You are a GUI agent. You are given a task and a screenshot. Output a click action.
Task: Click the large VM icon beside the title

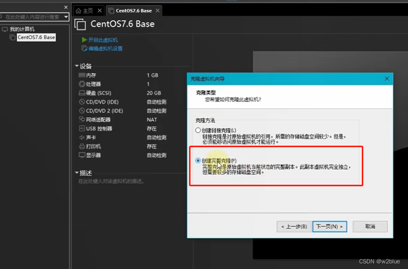click(x=80, y=24)
